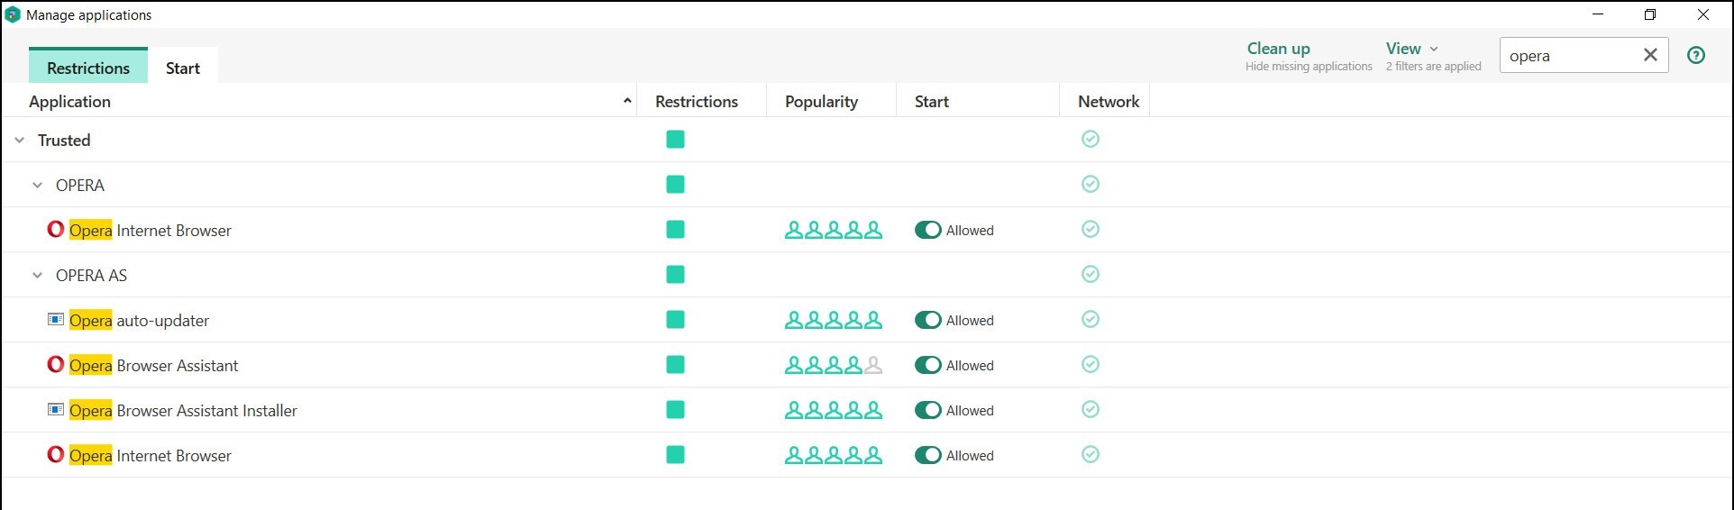The height and width of the screenshot is (510, 1734).
Task: Click network checkmark icon for OPERA group
Action: click(1091, 184)
